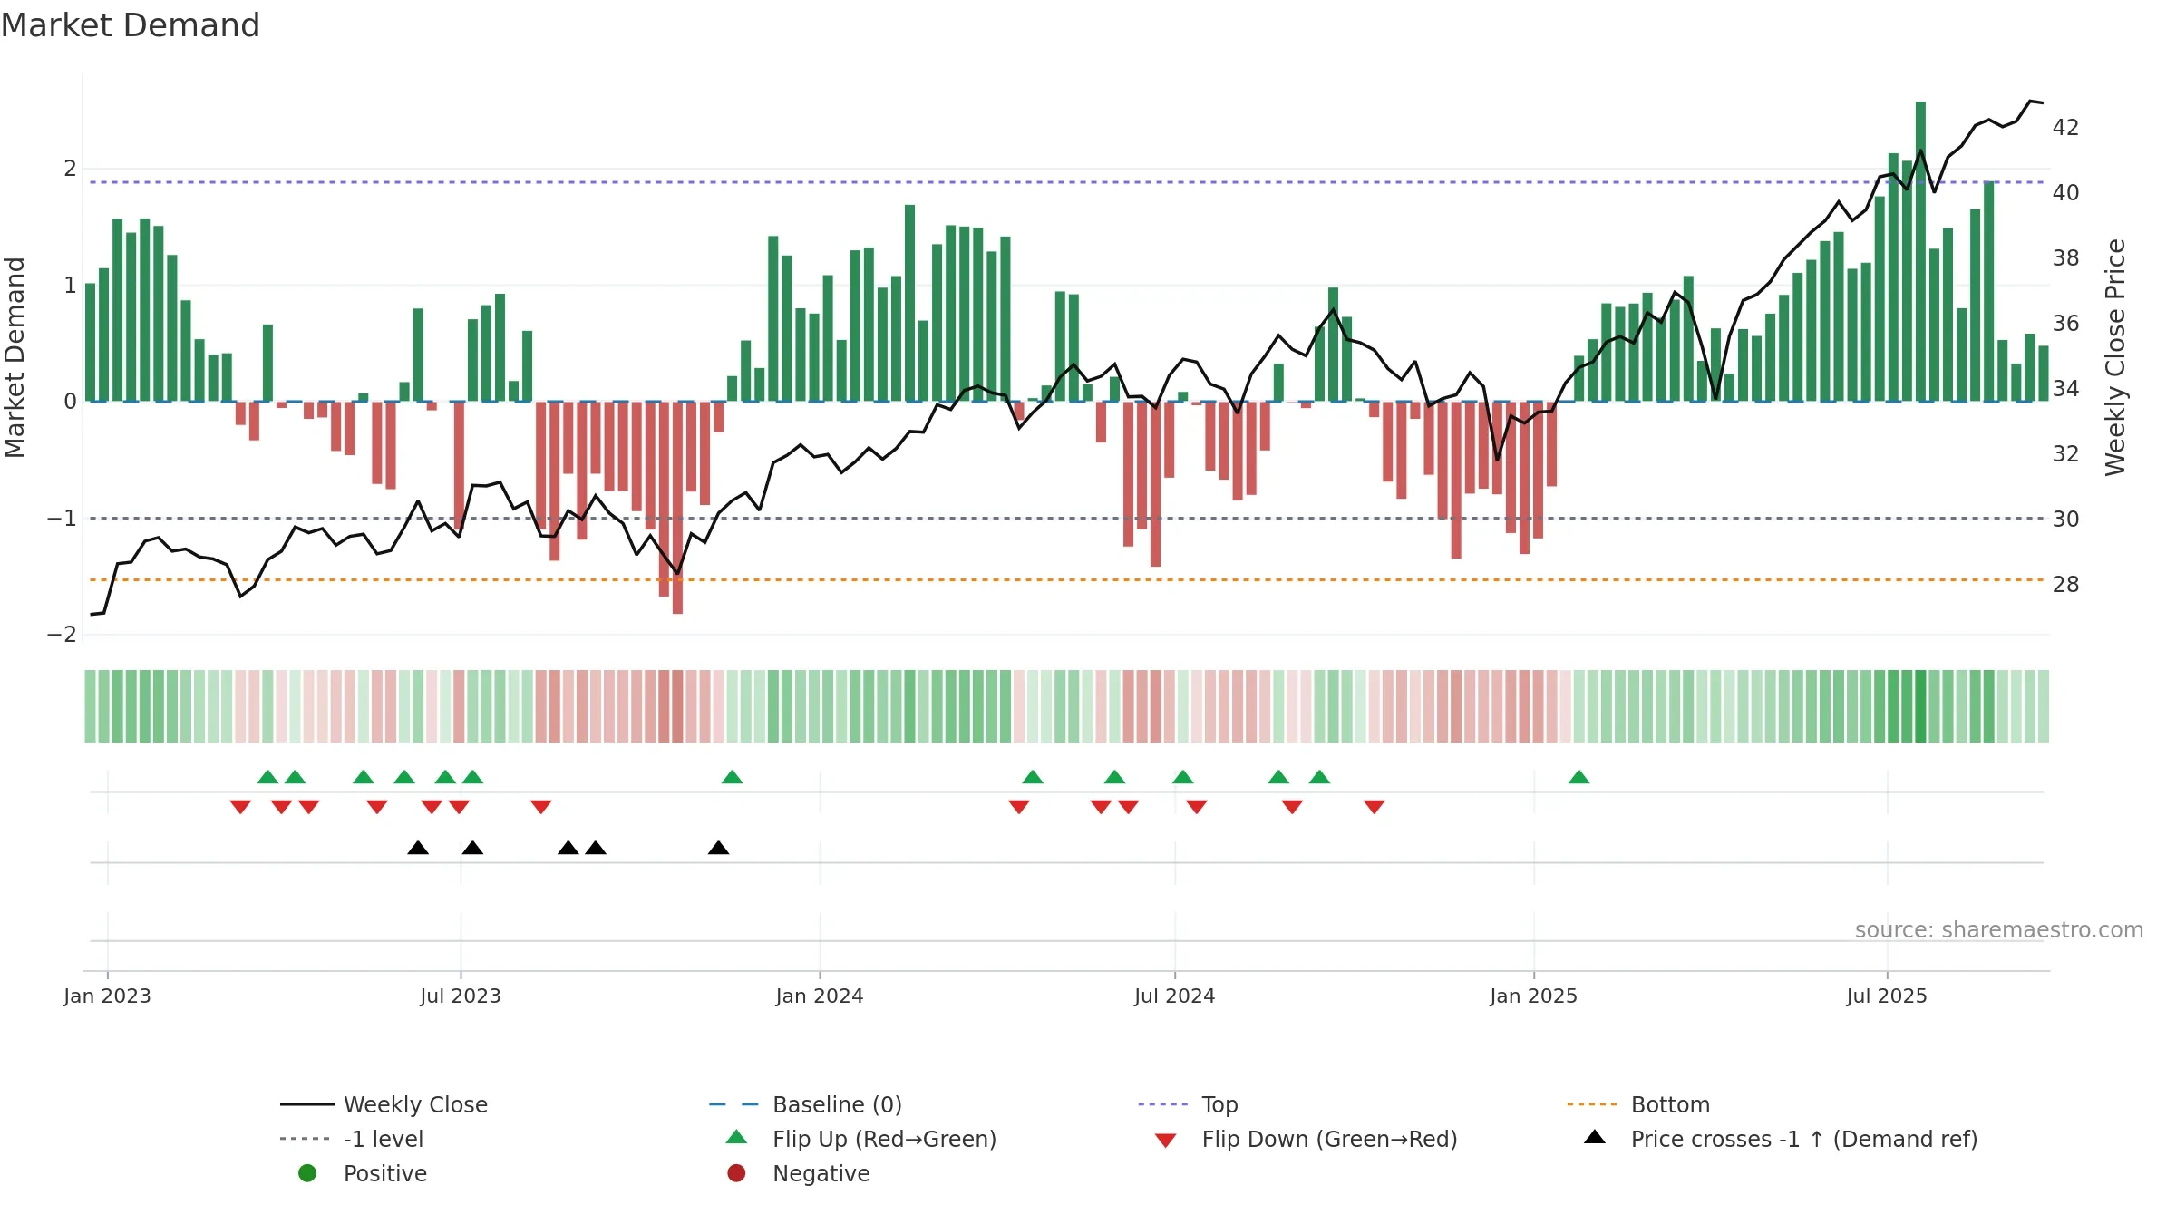The height and width of the screenshot is (1224, 2176).
Task: Select the Price crosses -1 ↑ legend label
Action: (x=1804, y=1139)
